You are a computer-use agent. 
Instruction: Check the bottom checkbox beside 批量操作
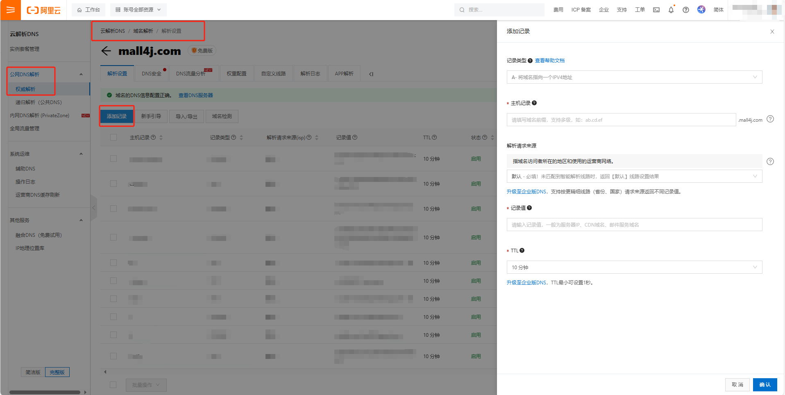coord(113,385)
